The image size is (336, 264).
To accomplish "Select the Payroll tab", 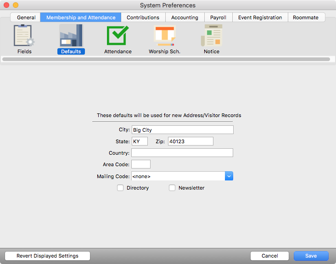I will pyautogui.click(x=218, y=17).
